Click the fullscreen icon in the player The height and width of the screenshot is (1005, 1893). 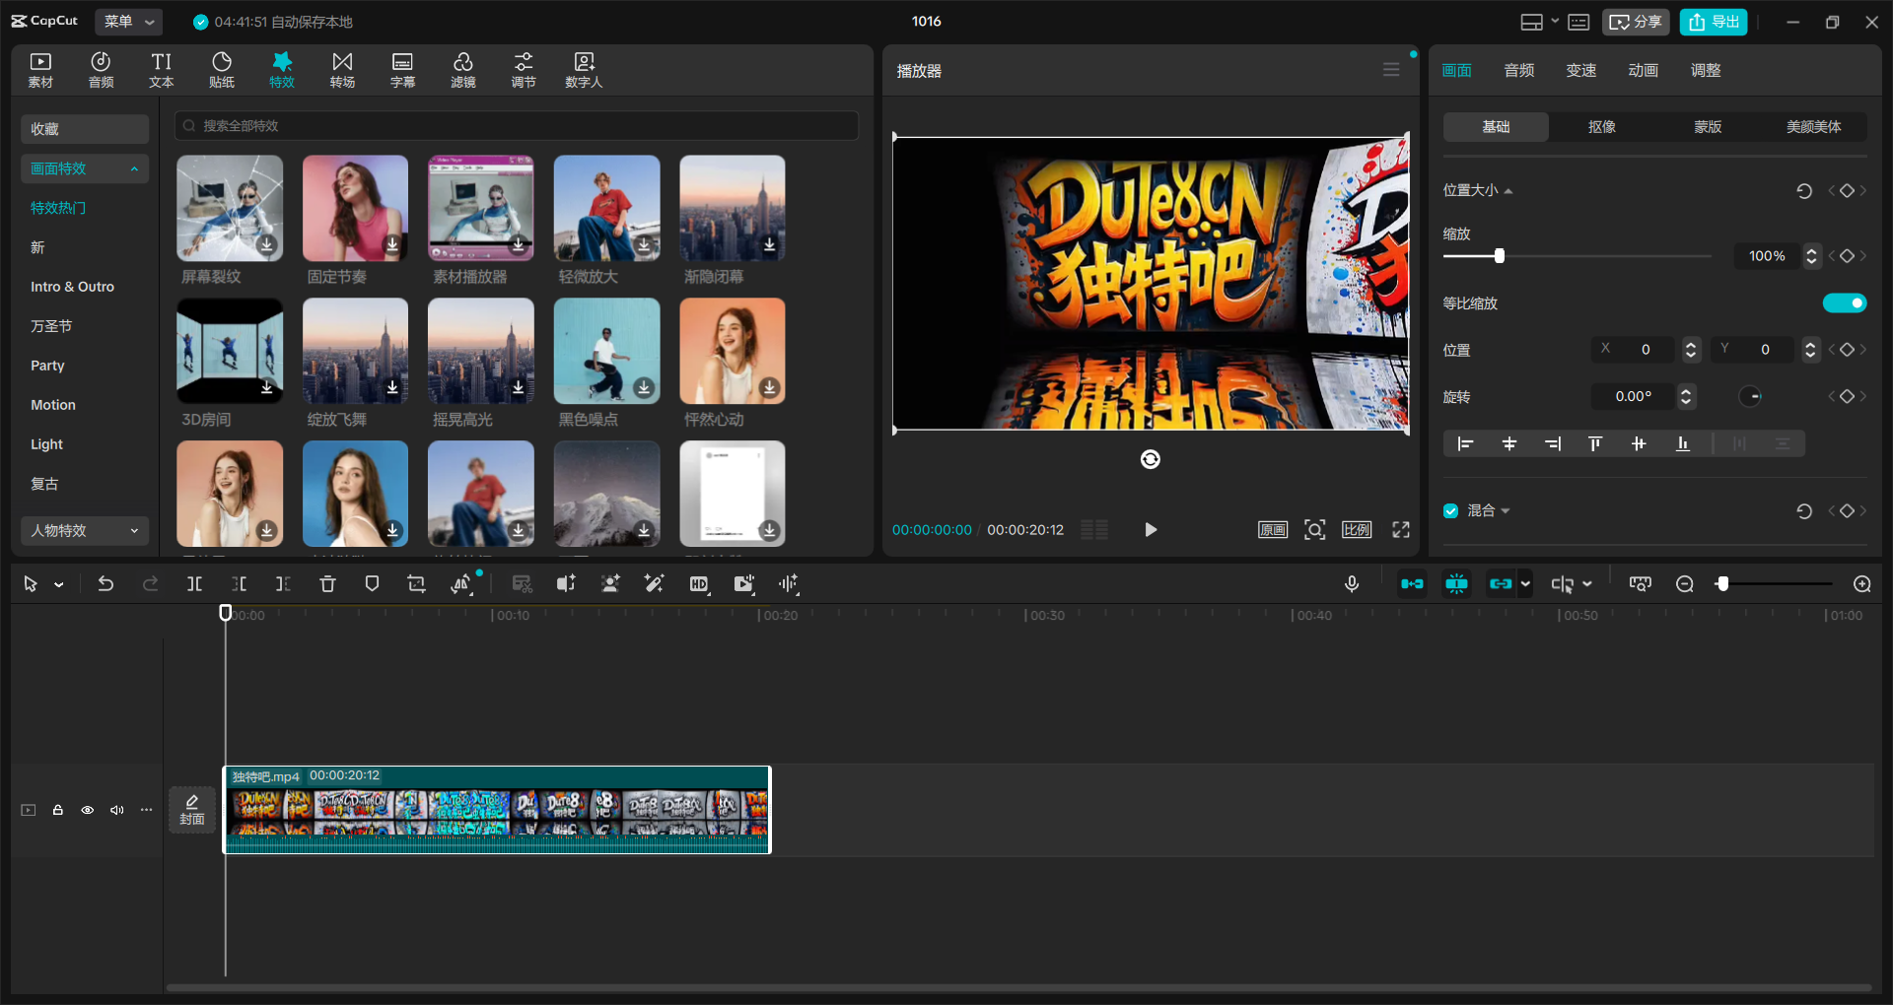coord(1401,530)
